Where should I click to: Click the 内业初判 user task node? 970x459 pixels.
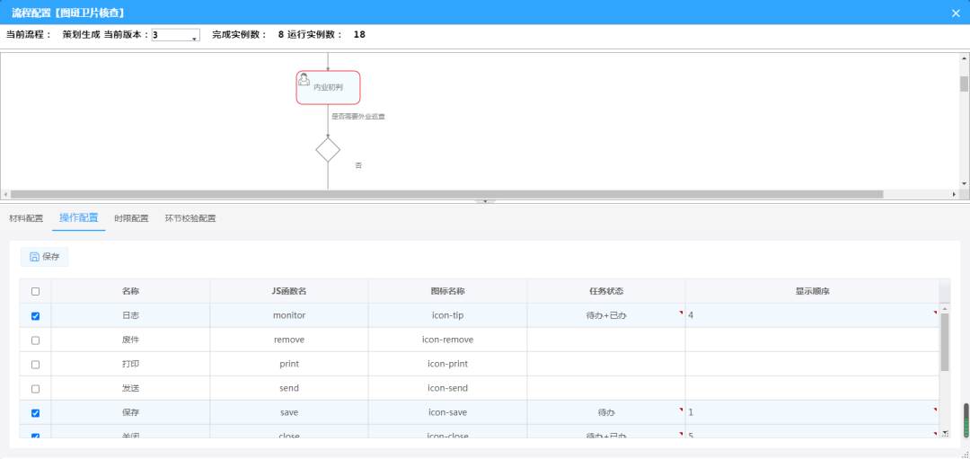pyautogui.click(x=328, y=87)
